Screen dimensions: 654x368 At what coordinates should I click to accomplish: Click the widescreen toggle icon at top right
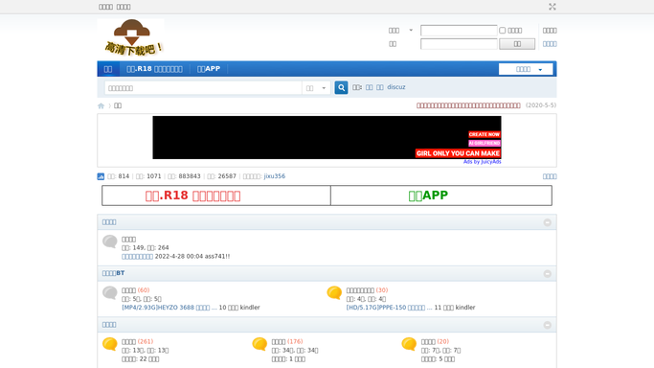(553, 7)
